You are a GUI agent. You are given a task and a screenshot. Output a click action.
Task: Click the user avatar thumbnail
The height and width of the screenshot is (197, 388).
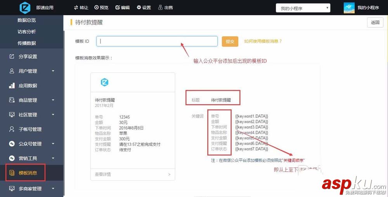[x=349, y=8]
